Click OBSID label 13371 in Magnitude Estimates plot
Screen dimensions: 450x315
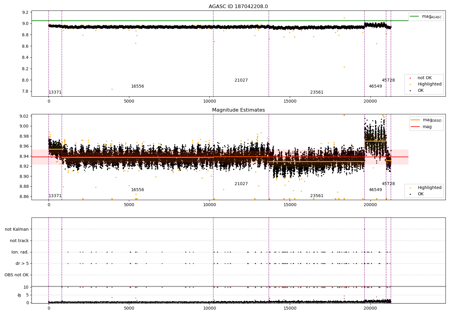(55, 196)
